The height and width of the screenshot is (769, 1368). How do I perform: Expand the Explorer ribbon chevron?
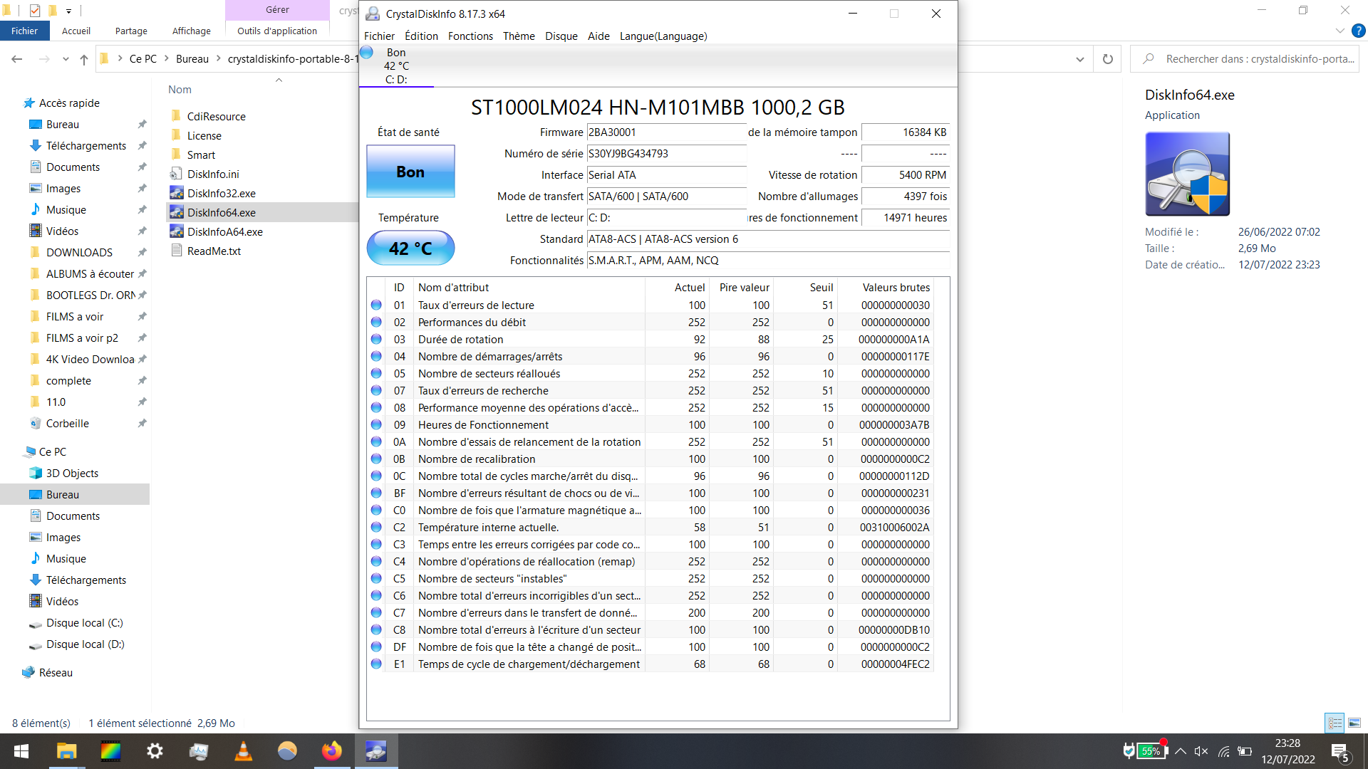click(x=1339, y=31)
